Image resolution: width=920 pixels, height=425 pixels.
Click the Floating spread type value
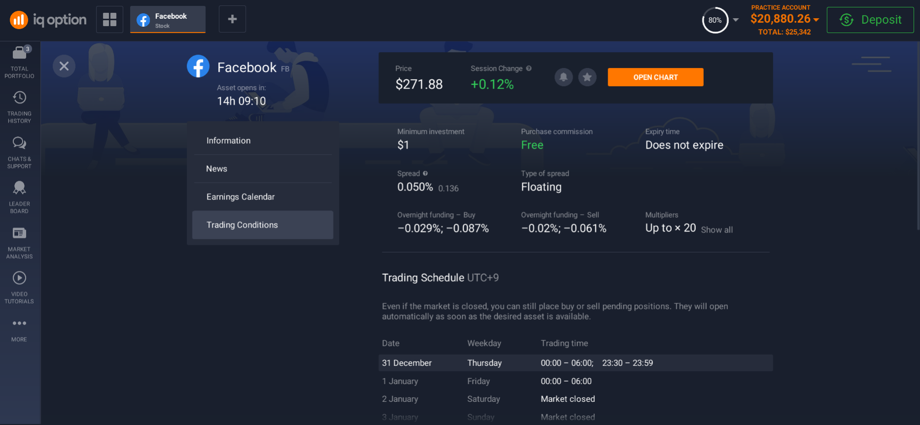click(542, 187)
